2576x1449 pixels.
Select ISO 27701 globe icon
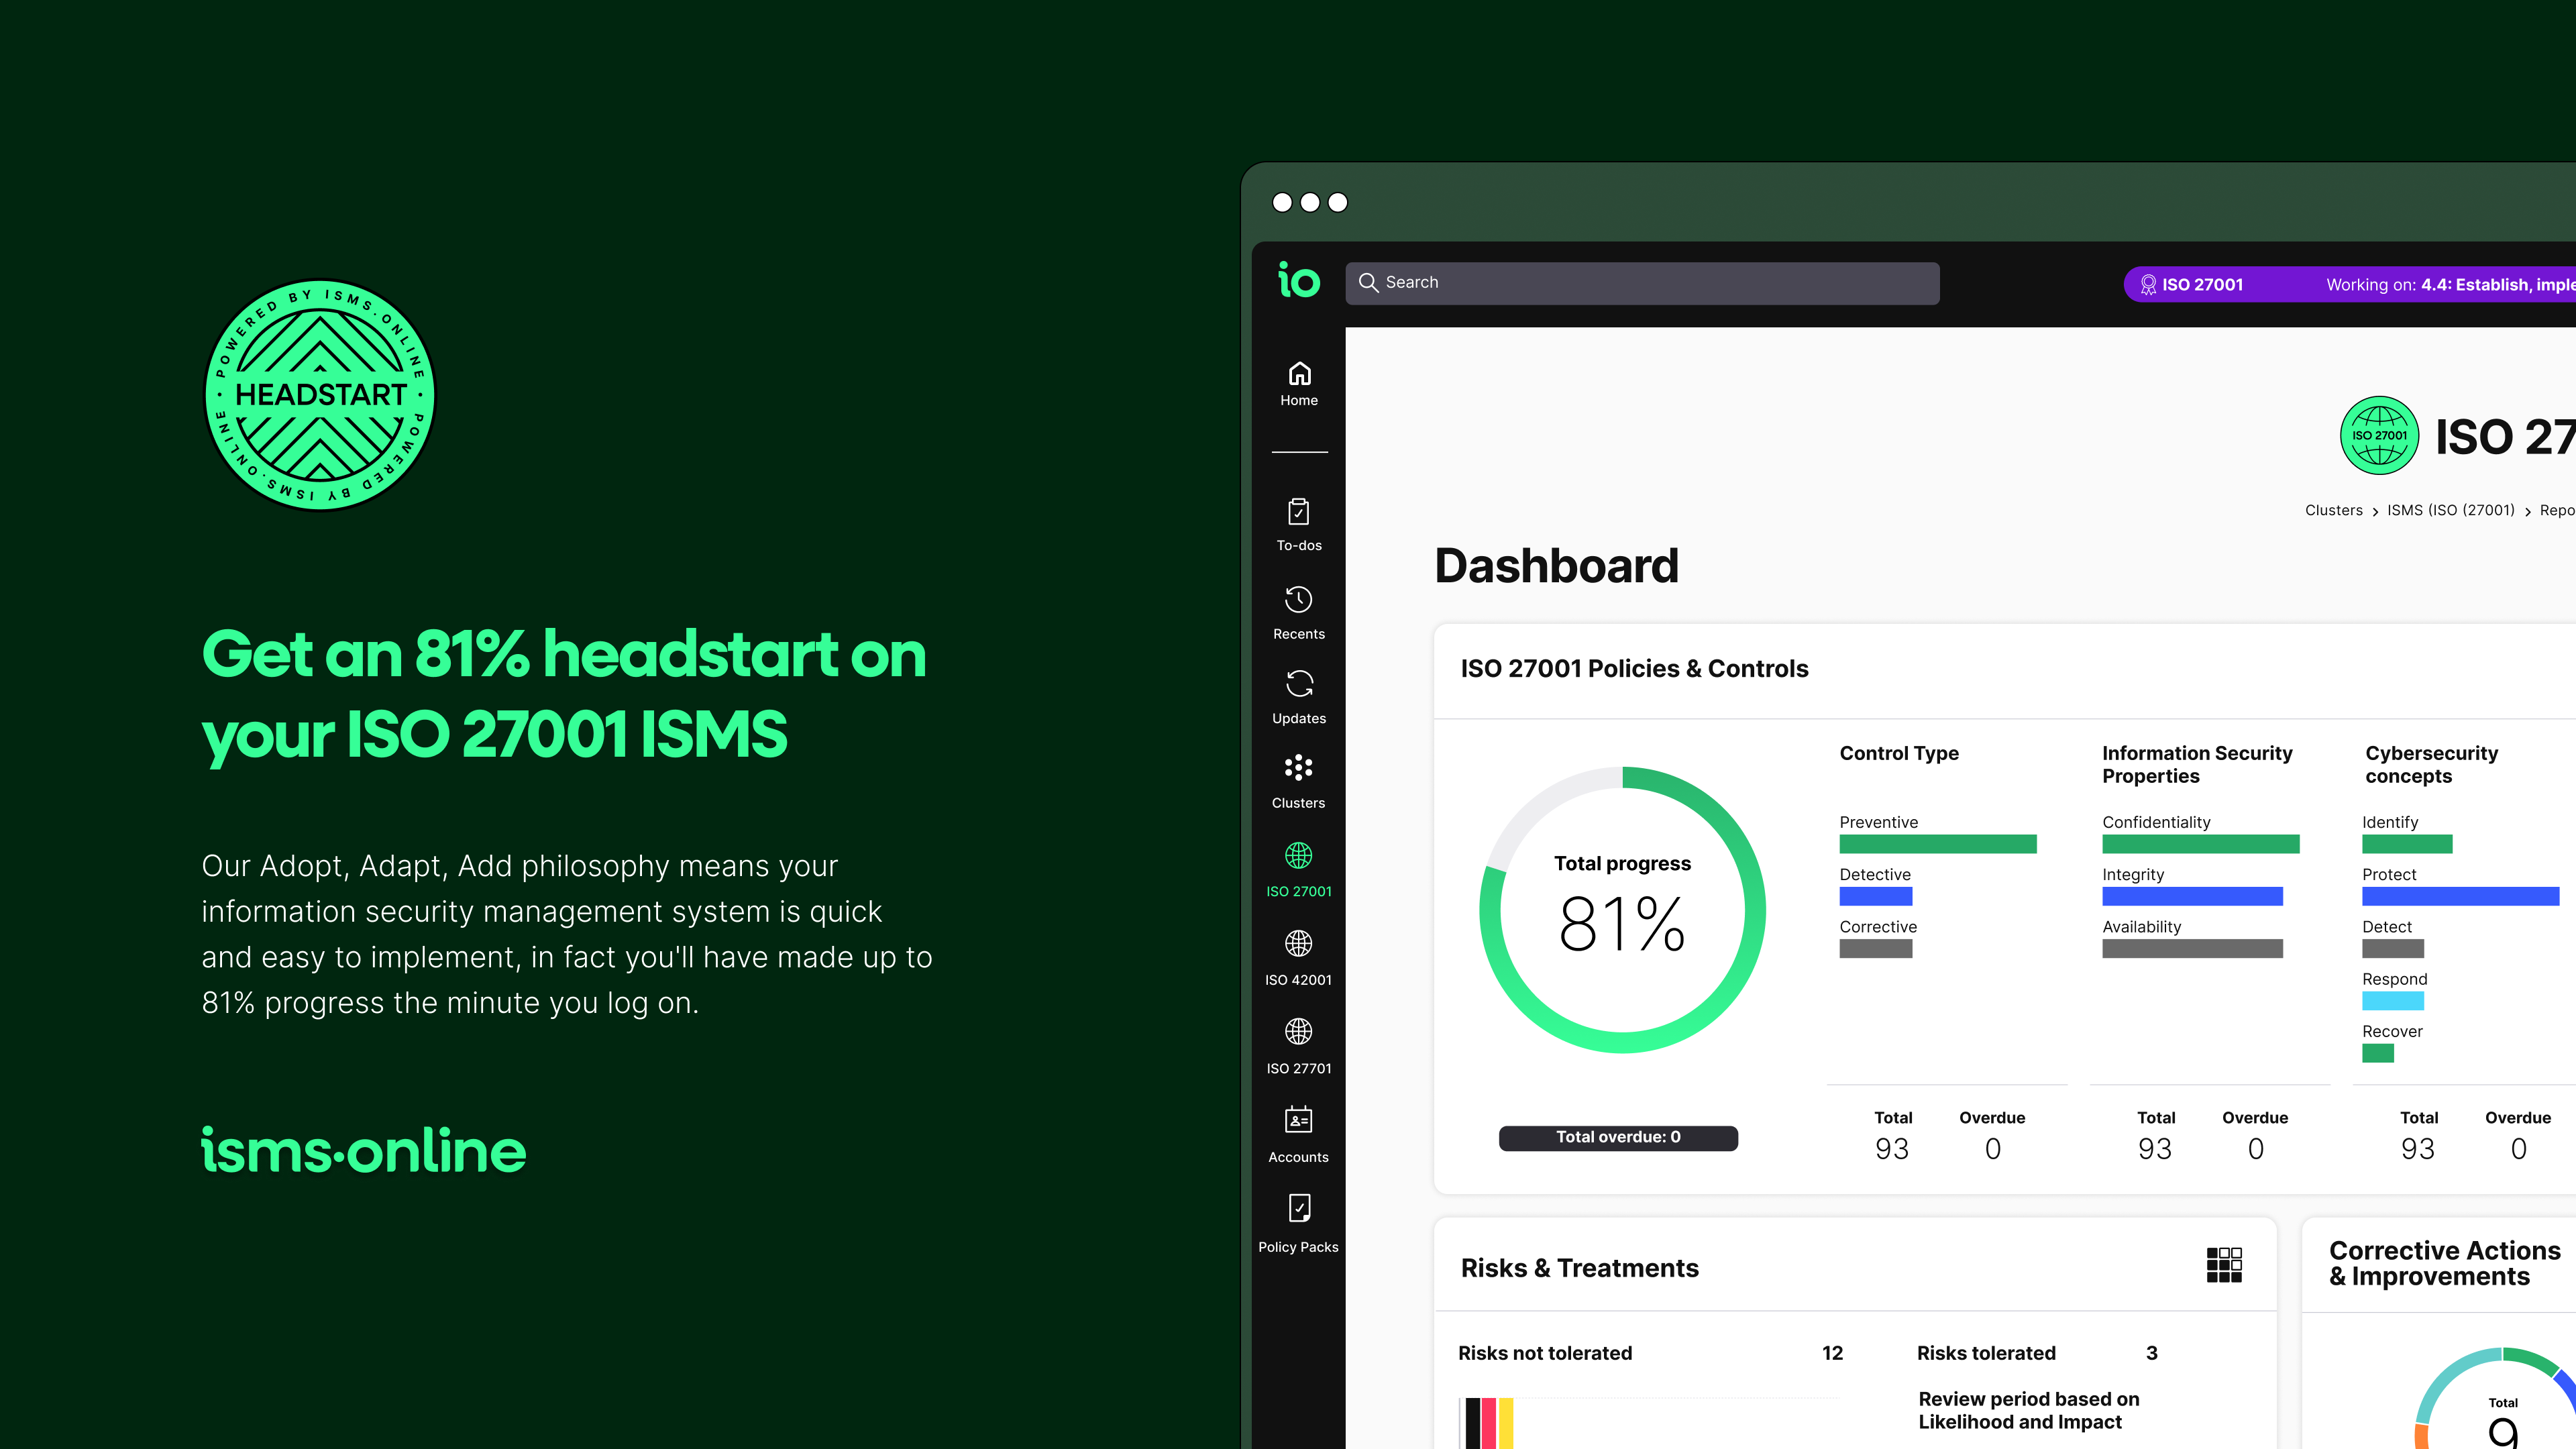(x=1298, y=1031)
